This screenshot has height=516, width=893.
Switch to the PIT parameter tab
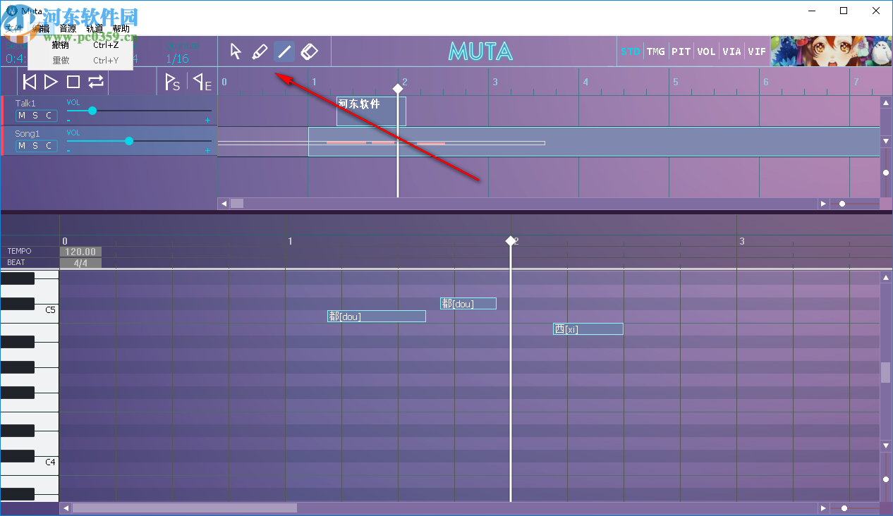pos(681,51)
